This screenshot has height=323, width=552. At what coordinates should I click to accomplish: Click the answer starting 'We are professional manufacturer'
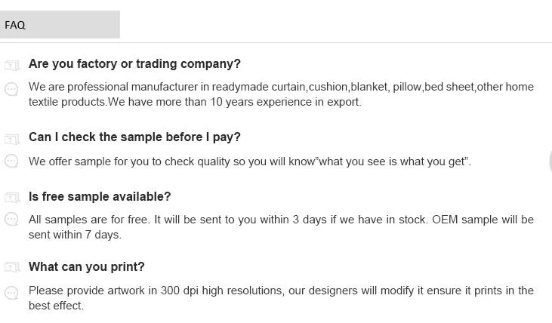coord(281,94)
